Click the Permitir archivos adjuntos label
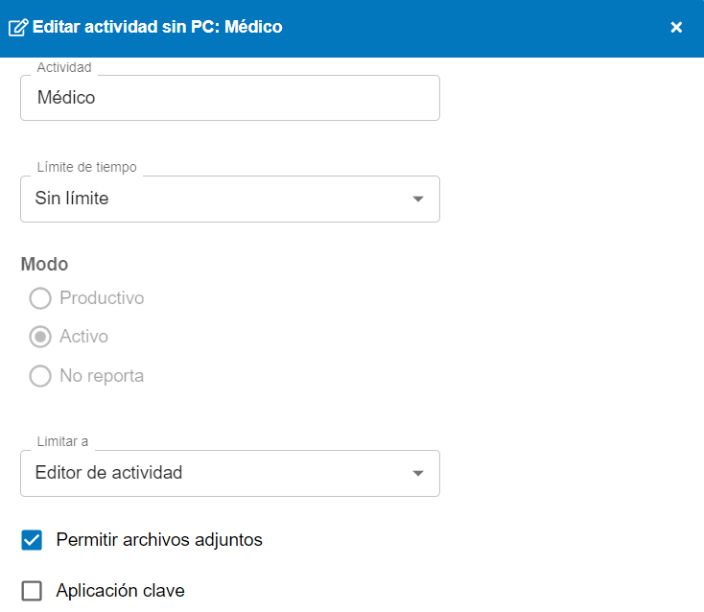 pyautogui.click(x=159, y=540)
